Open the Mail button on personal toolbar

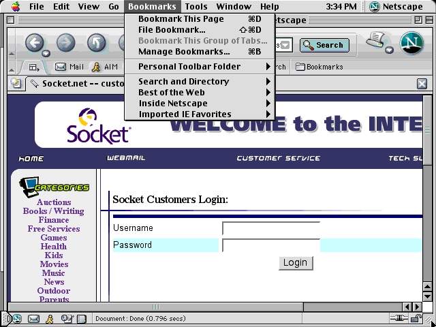click(x=69, y=67)
